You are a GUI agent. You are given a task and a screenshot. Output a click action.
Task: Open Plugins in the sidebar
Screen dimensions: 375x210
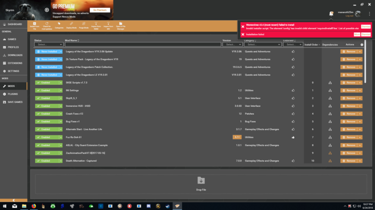13,94
